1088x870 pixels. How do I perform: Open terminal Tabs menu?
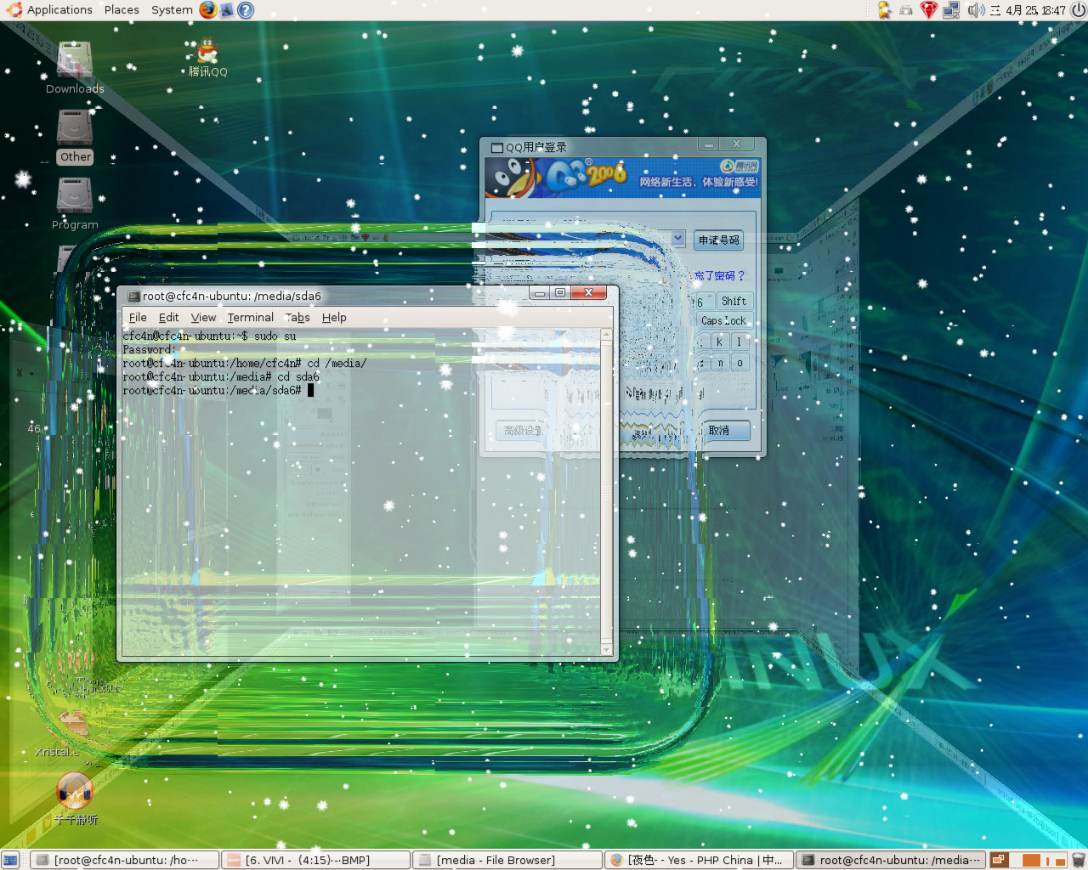pos(297,318)
